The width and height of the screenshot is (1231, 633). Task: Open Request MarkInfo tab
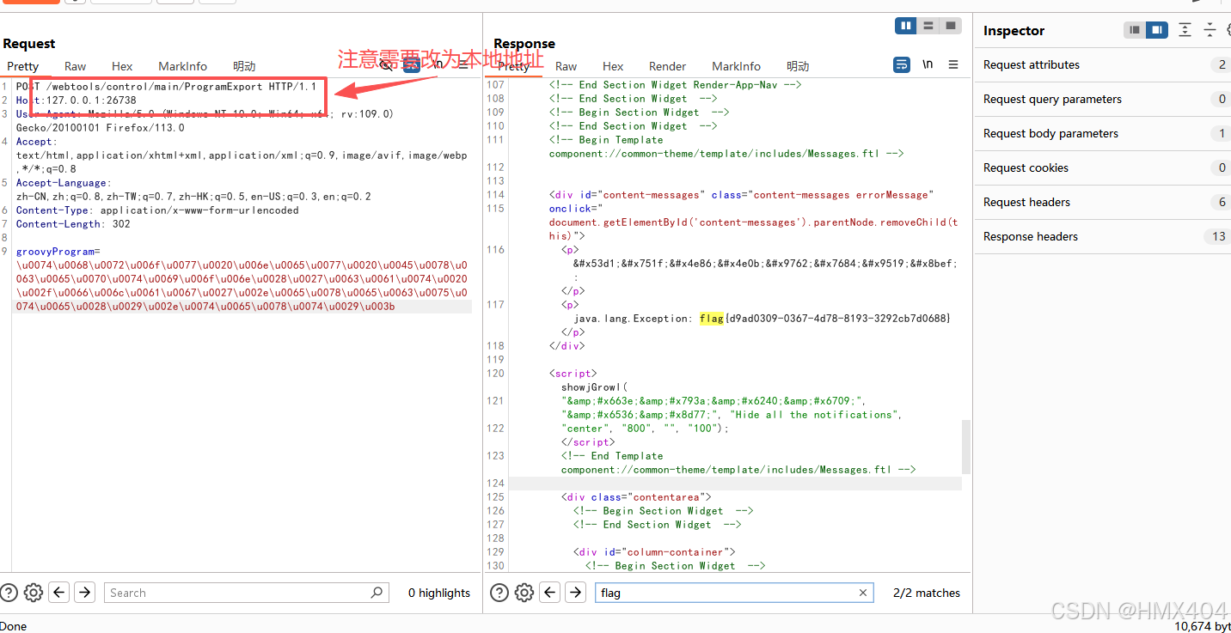[182, 66]
